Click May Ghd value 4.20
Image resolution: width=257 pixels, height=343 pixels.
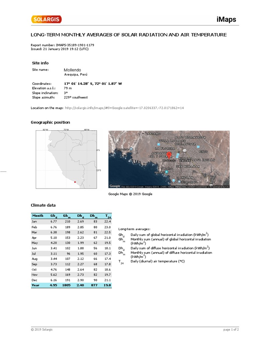54,243
